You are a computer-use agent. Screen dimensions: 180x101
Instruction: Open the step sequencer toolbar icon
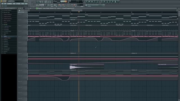89,1
